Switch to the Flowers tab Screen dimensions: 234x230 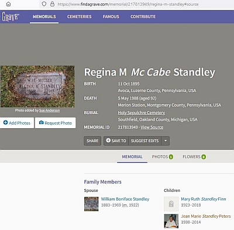[x=194, y=157]
